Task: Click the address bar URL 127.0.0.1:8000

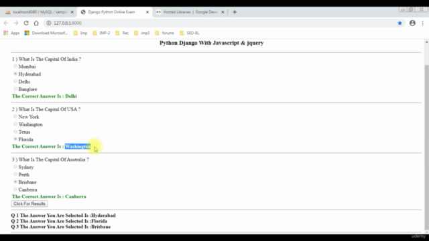Action: [68, 23]
